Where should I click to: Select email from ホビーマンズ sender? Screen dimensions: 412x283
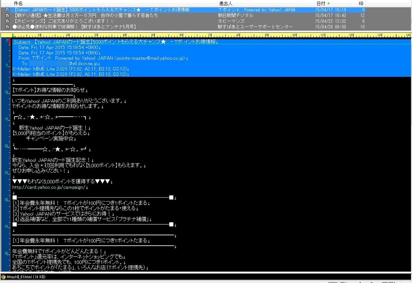coord(231,21)
